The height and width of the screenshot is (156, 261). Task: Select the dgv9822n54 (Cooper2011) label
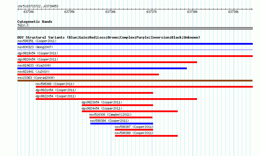(x=56, y=96)
